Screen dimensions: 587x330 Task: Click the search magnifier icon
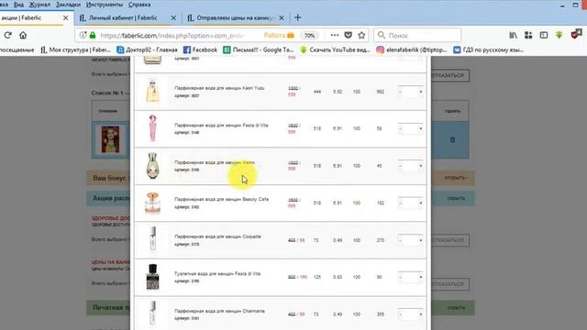pos(382,35)
